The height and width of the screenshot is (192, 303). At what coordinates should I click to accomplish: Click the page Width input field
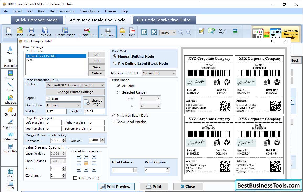(x=56, y=111)
